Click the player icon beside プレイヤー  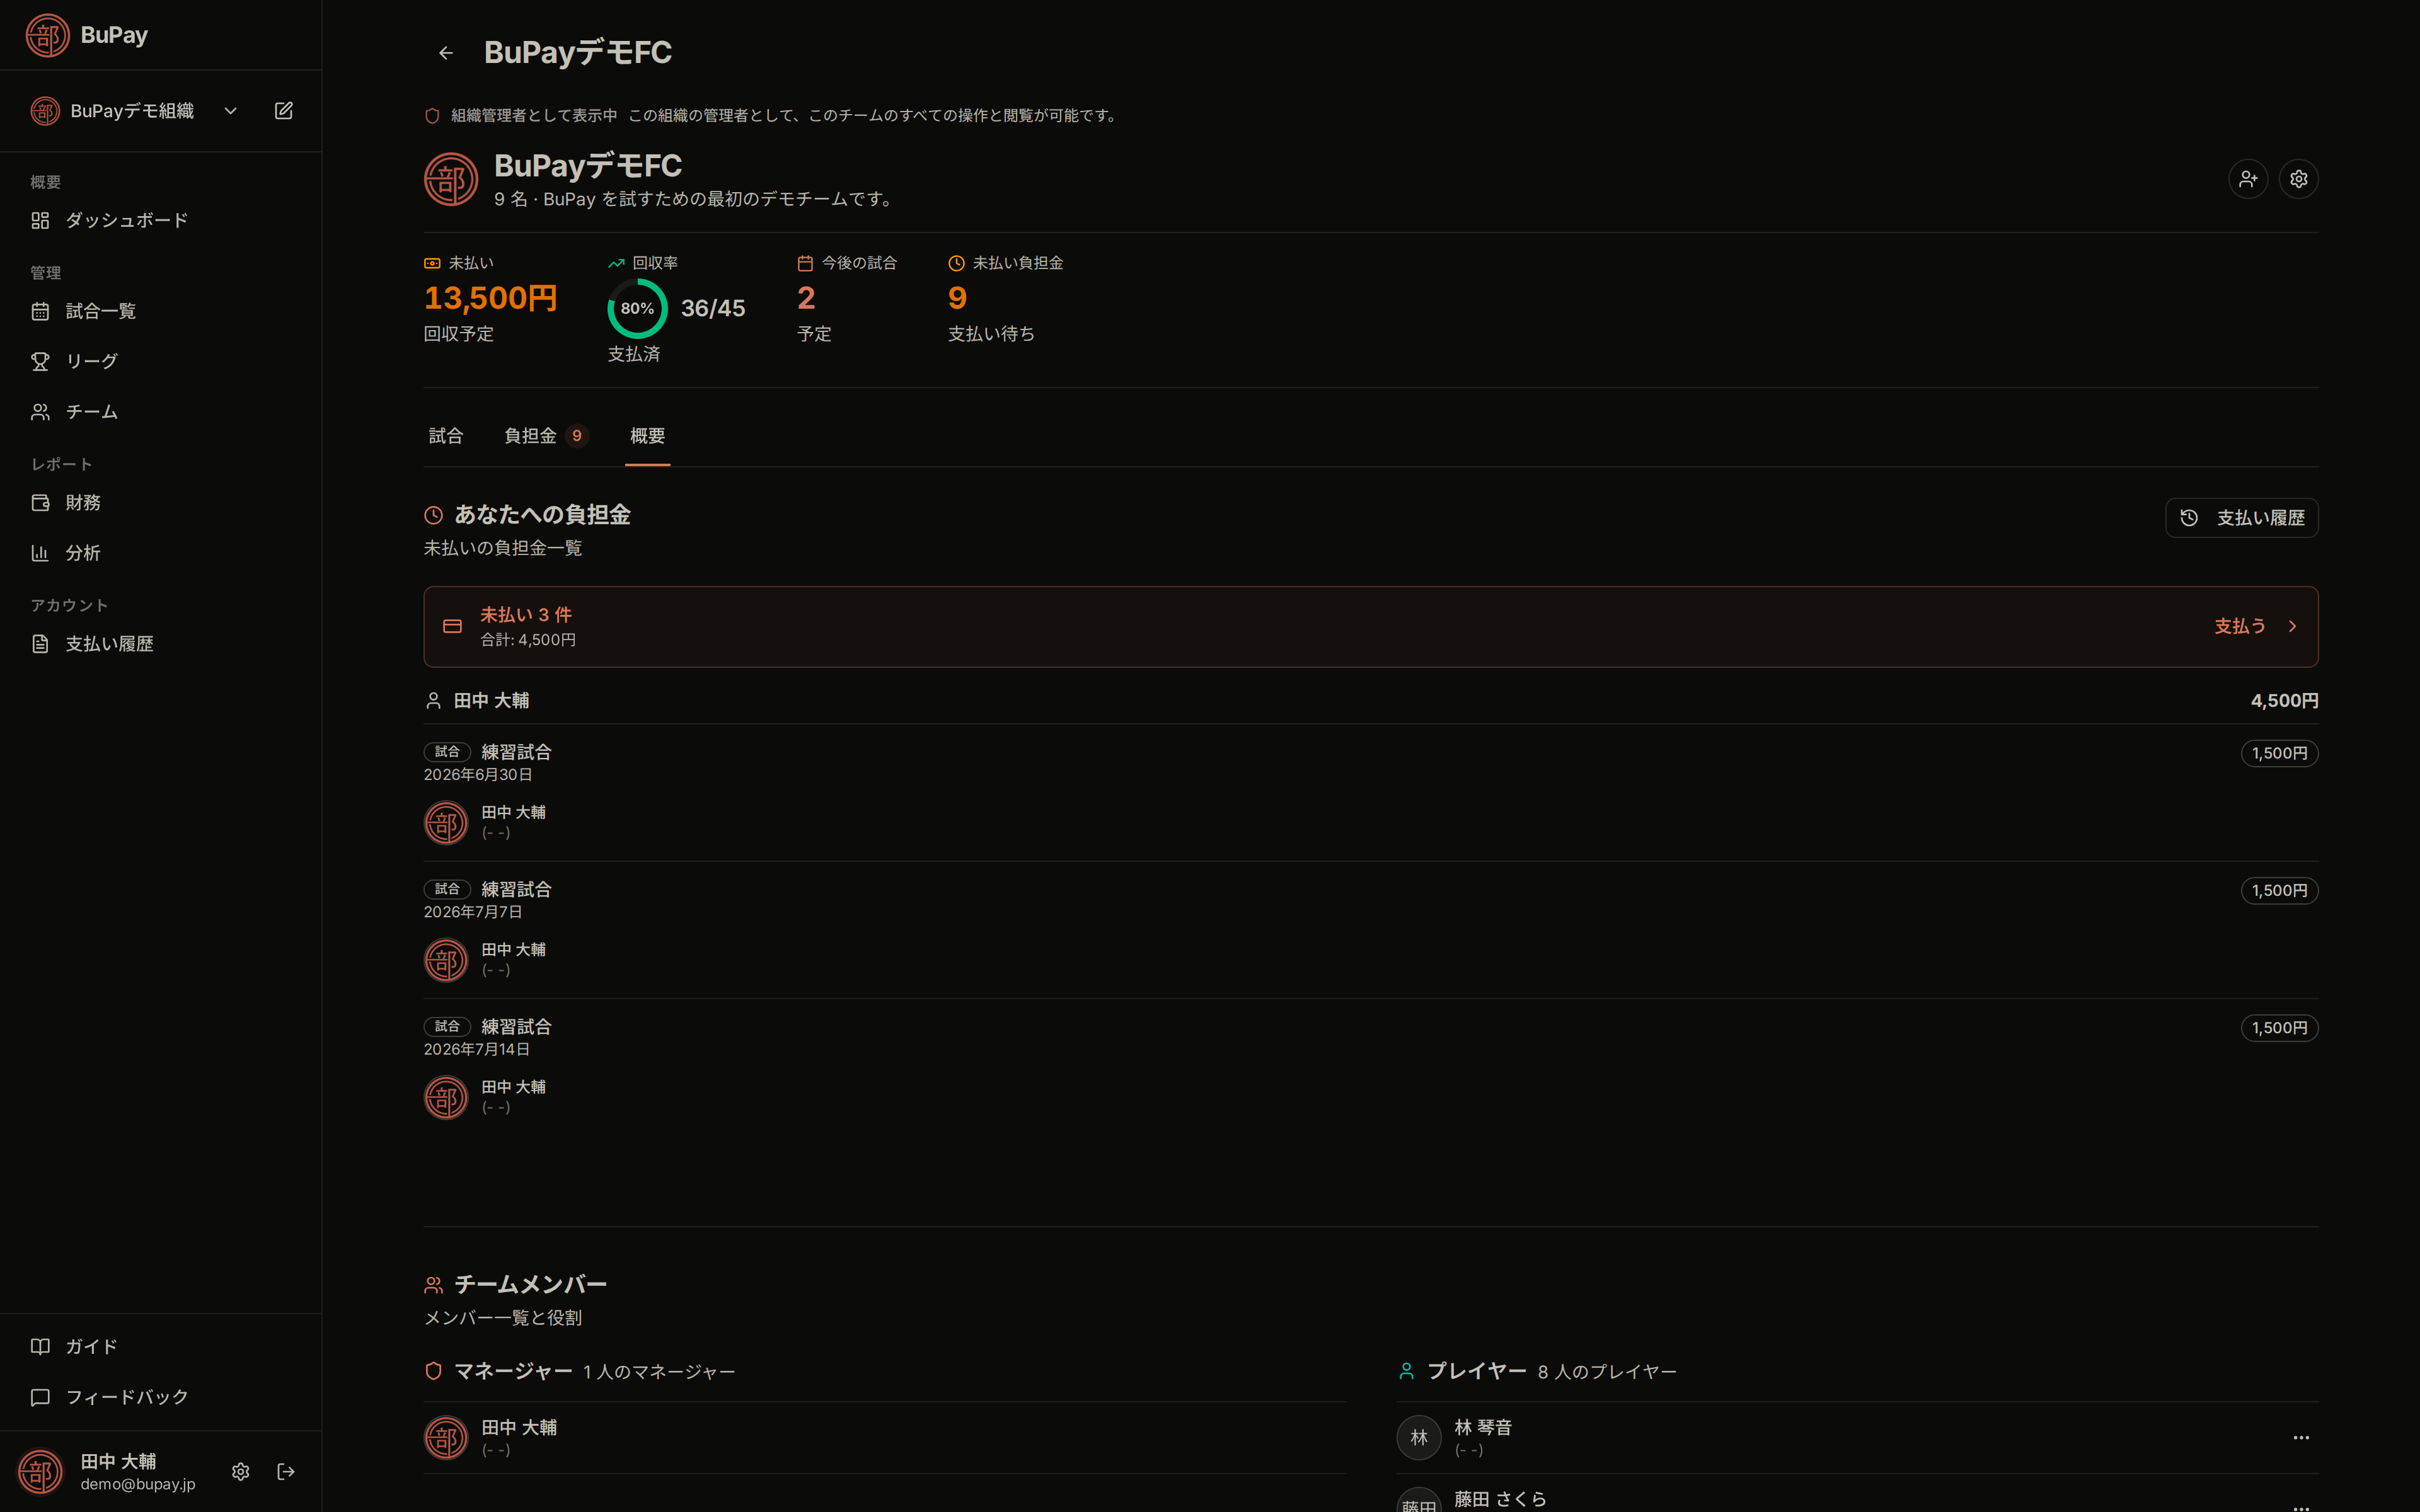tap(1406, 1371)
